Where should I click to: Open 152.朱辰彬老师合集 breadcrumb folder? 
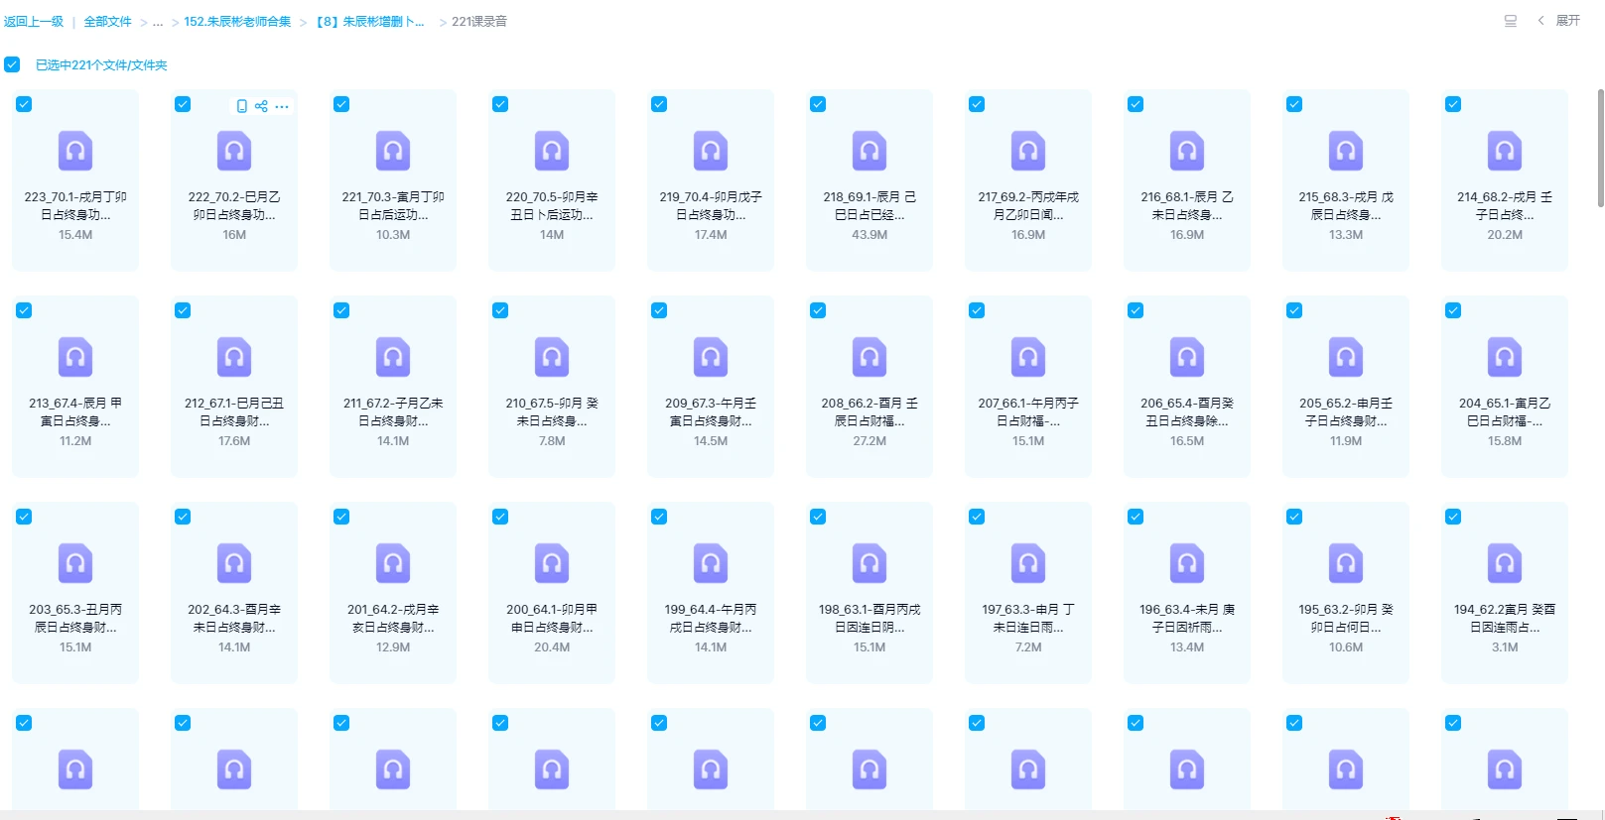pos(237,22)
